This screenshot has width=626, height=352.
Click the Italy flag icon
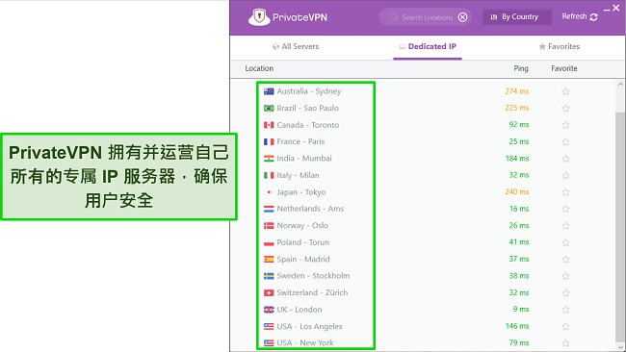[x=269, y=175]
